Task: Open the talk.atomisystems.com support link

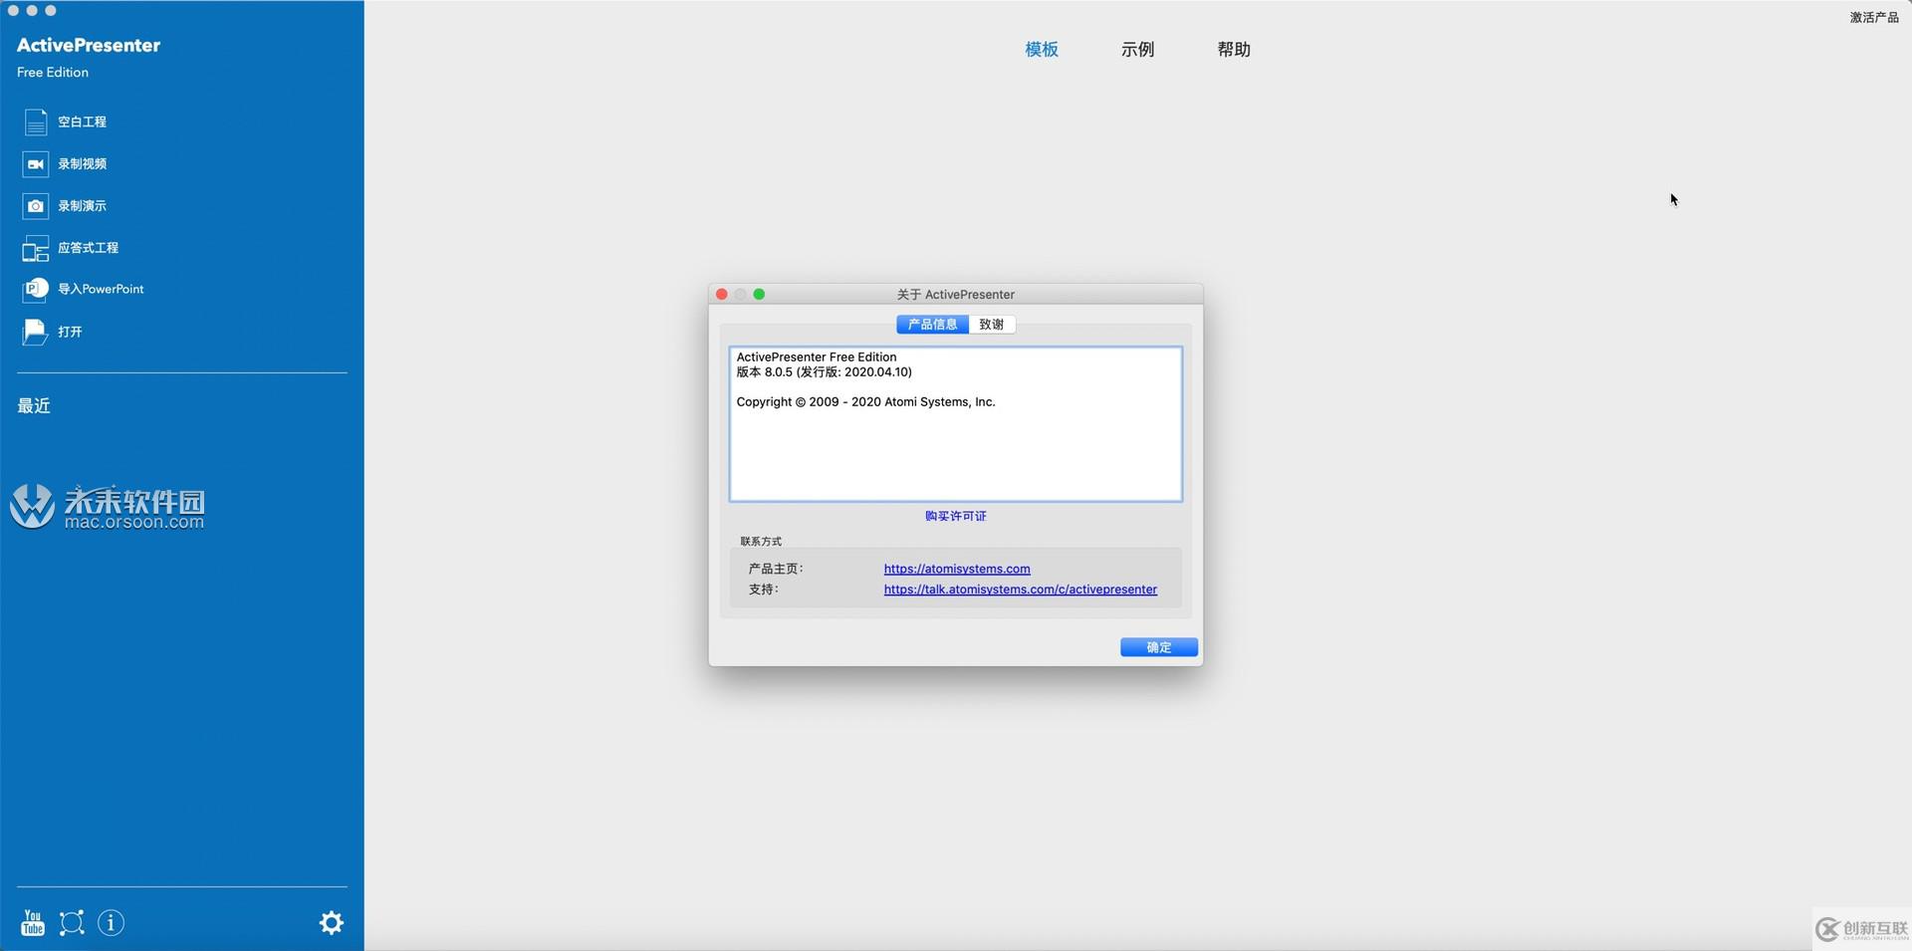Action: 1021,590
